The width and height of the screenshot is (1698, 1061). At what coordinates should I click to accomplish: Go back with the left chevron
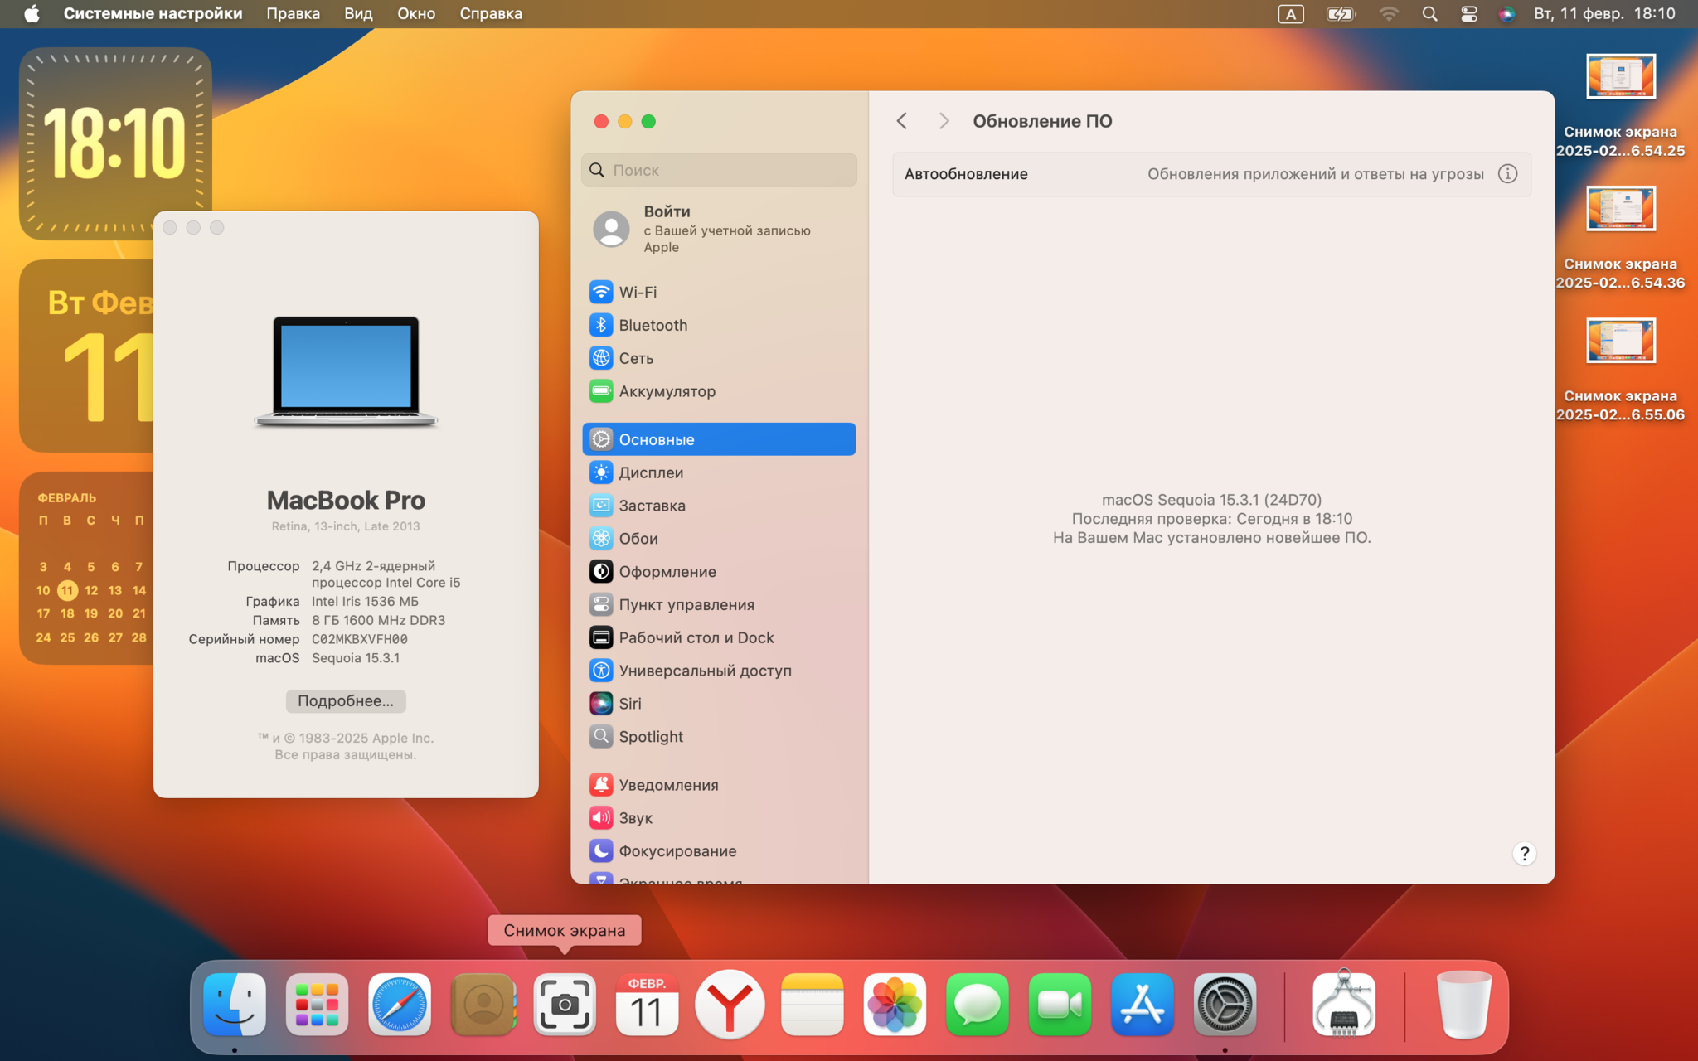[902, 121]
